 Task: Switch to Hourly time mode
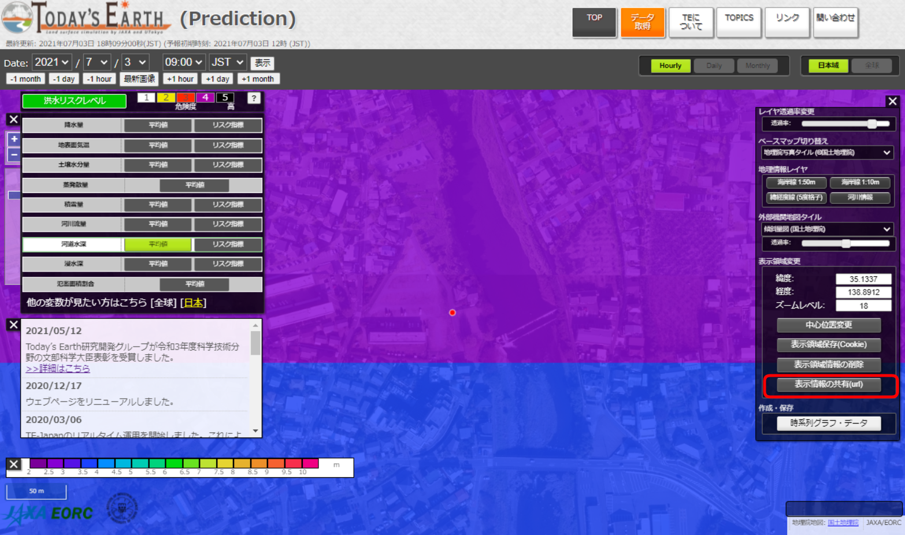click(670, 66)
